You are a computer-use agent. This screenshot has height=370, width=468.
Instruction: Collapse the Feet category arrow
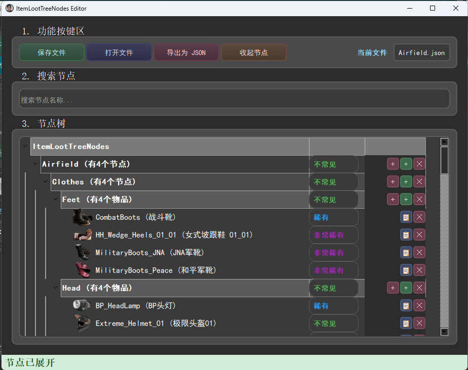[55, 200]
